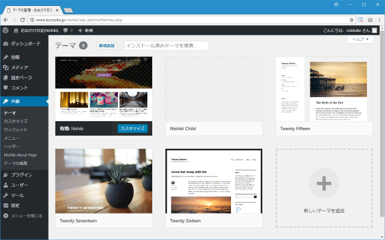Open a new browser tab

(x=68, y=10)
